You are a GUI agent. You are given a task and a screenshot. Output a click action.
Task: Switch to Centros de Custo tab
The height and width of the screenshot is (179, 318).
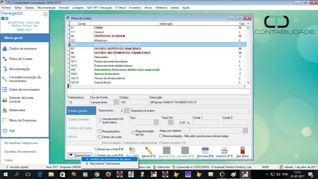click(81, 128)
